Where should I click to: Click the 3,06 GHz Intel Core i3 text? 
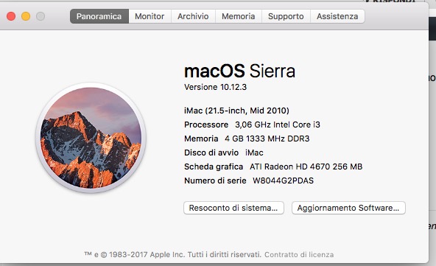278,125
